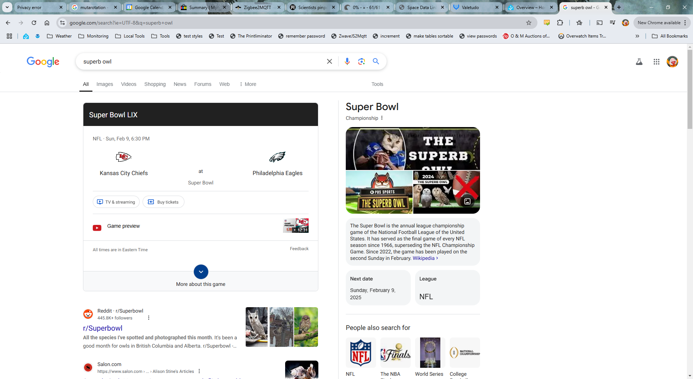Bookmark this page with star icon
The width and height of the screenshot is (693, 379).
coord(529,23)
